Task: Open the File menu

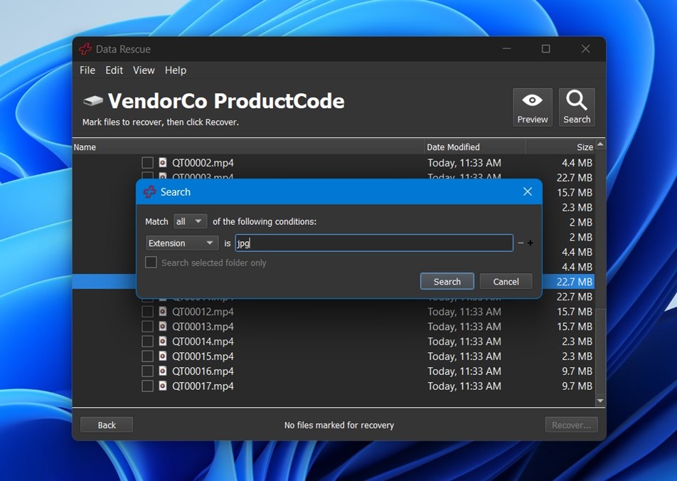Action: [87, 70]
